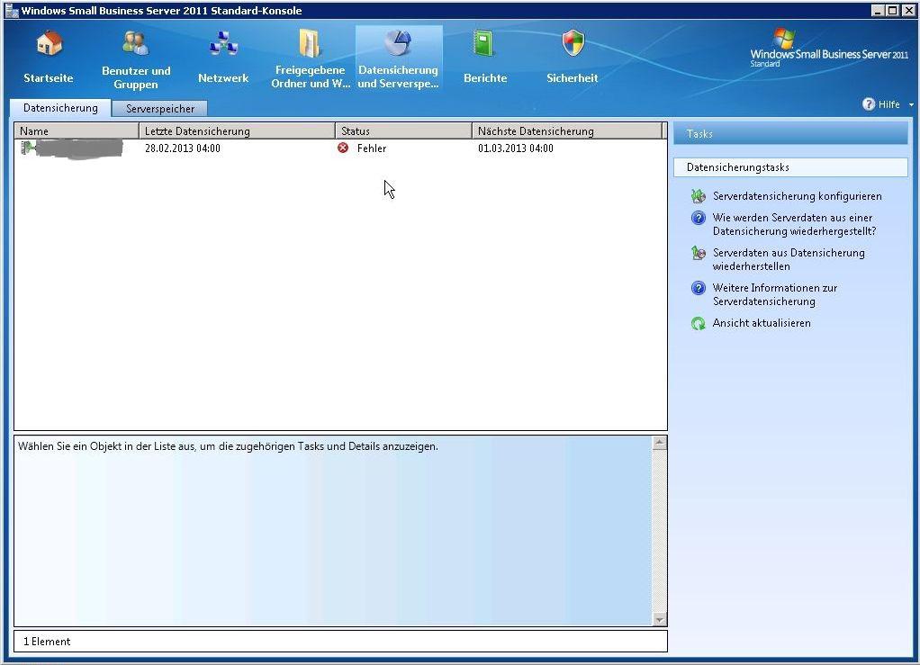Click icon next to Serverdatensicherung konfigurieren
Image resolution: width=920 pixels, height=665 pixels.
tap(698, 196)
